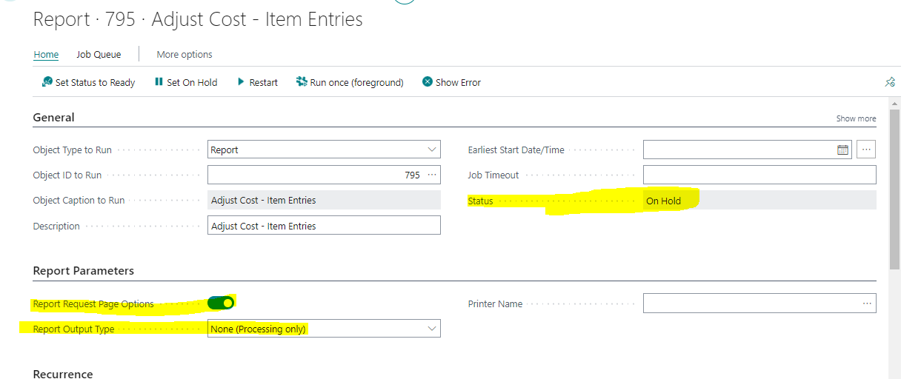Image resolution: width=921 pixels, height=379 pixels.
Task: Click the Restart play icon
Action: [241, 82]
